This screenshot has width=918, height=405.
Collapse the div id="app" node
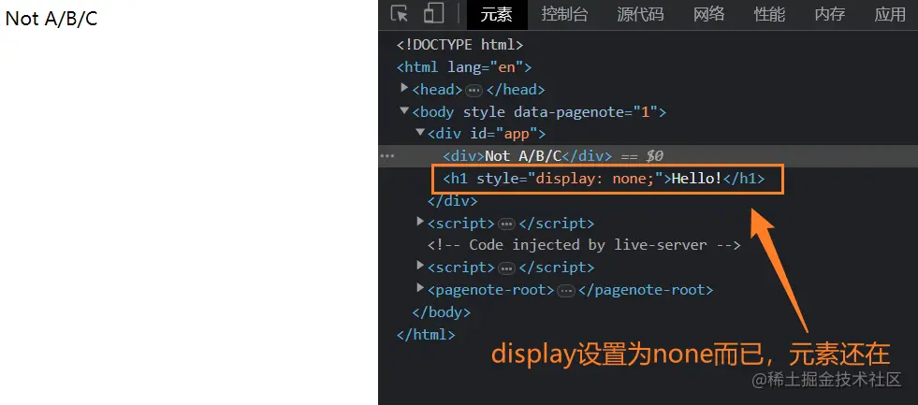pyautogui.click(x=420, y=133)
